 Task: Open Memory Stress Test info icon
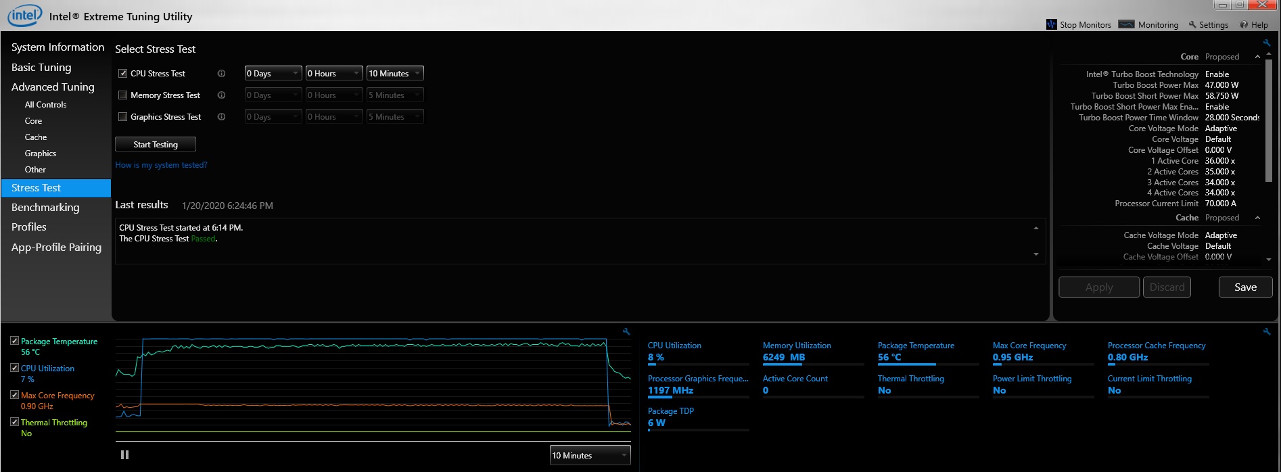pyautogui.click(x=221, y=95)
